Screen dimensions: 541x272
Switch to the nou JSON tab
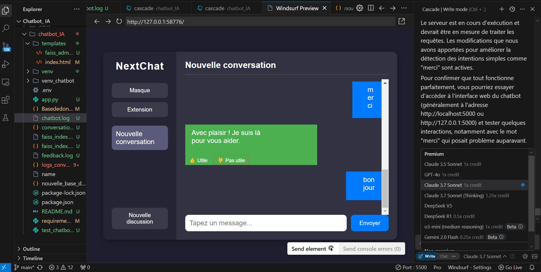click(344, 8)
